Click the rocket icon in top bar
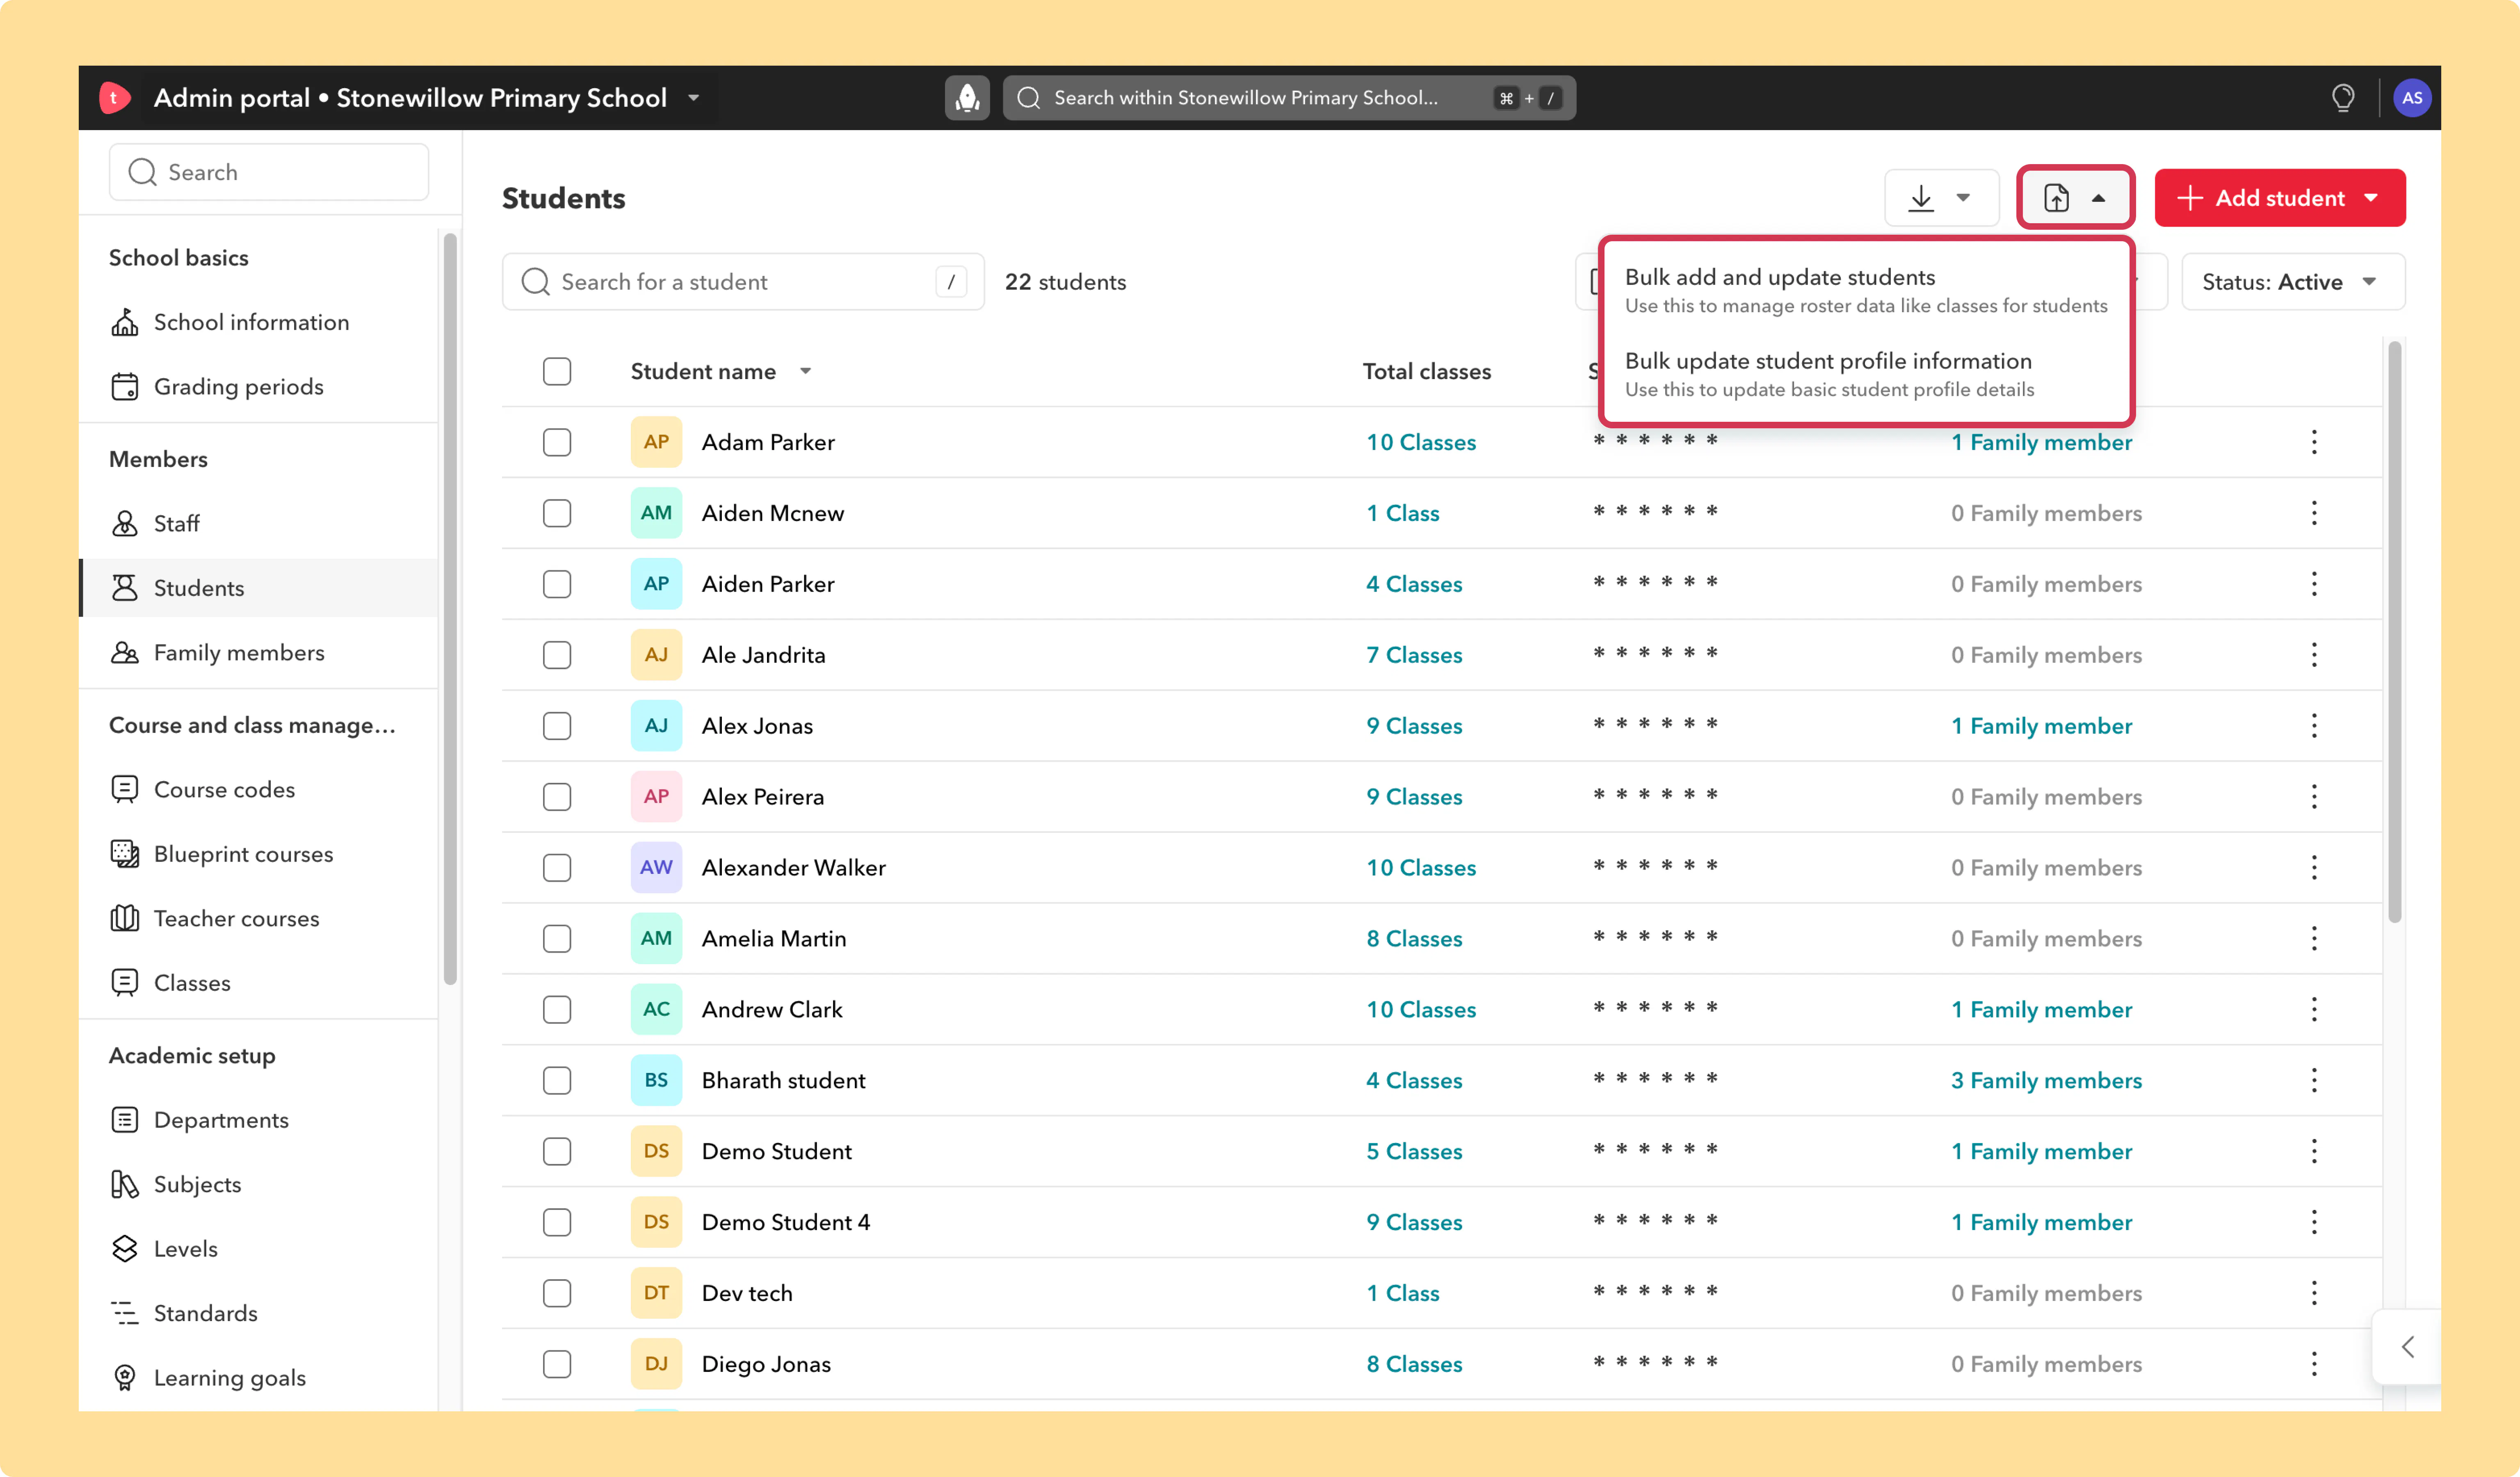 (967, 98)
